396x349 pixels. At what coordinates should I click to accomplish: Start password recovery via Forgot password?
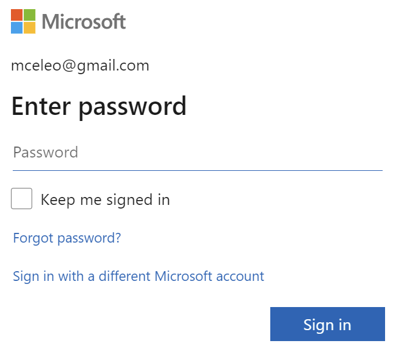[67, 238]
